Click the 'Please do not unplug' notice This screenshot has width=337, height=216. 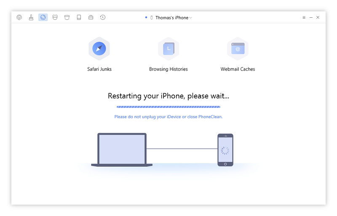[168, 117]
